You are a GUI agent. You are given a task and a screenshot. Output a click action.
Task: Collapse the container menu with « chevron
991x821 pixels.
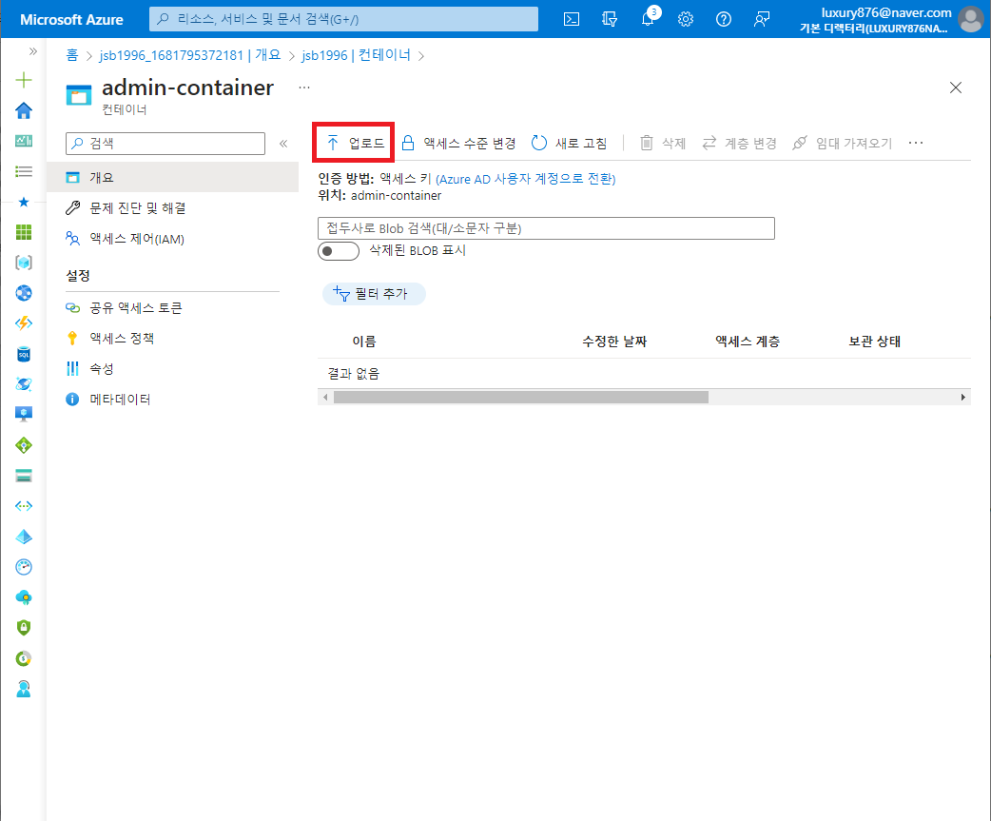pyautogui.click(x=283, y=144)
